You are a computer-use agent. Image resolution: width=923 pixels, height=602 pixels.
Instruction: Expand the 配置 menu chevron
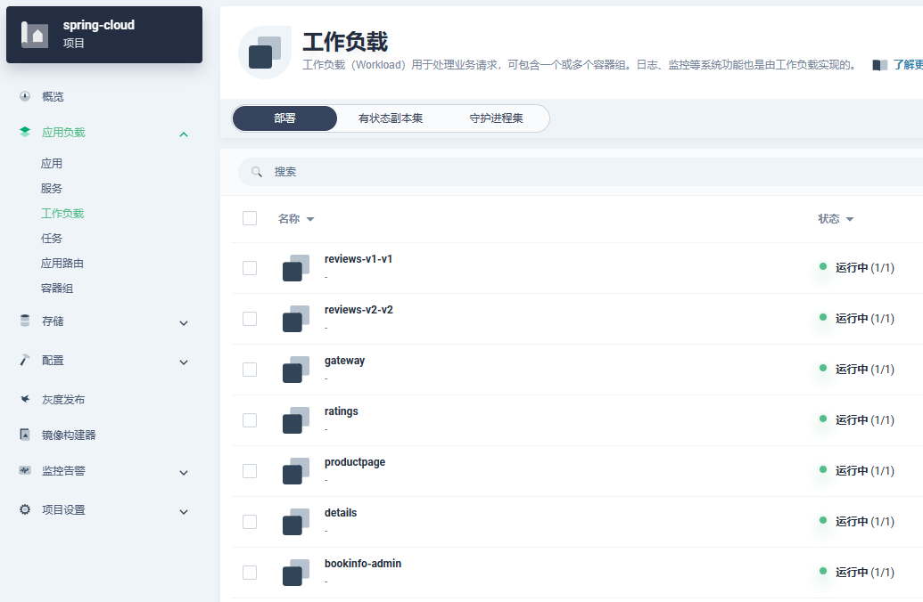(184, 362)
